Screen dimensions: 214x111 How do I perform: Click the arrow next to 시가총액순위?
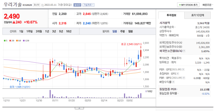tap(175, 27)
